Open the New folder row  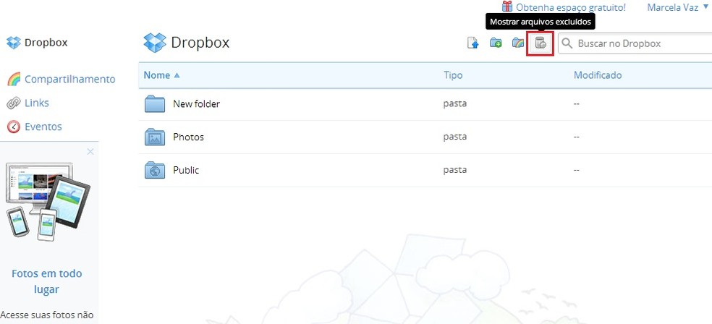(425, 104)
